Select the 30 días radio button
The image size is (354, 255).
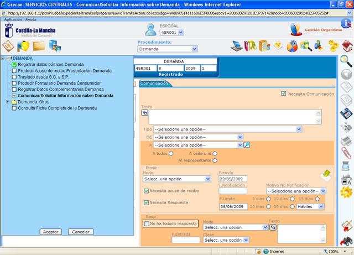292,206
